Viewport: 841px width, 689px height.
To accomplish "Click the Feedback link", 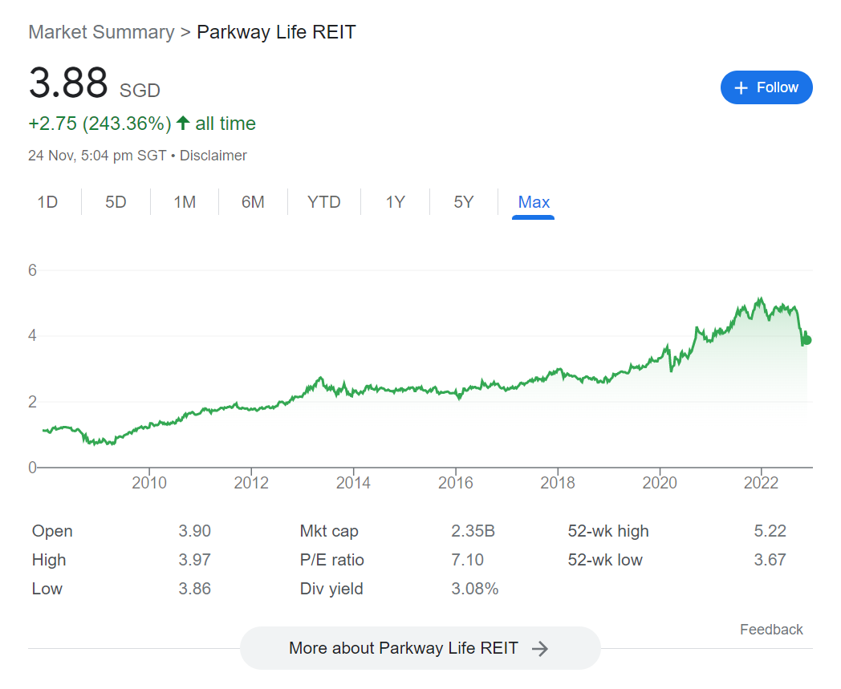I will pos(771,630).
